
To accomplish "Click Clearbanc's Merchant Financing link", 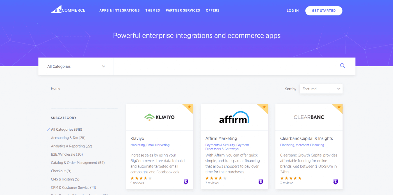I will tap(310, 145).
